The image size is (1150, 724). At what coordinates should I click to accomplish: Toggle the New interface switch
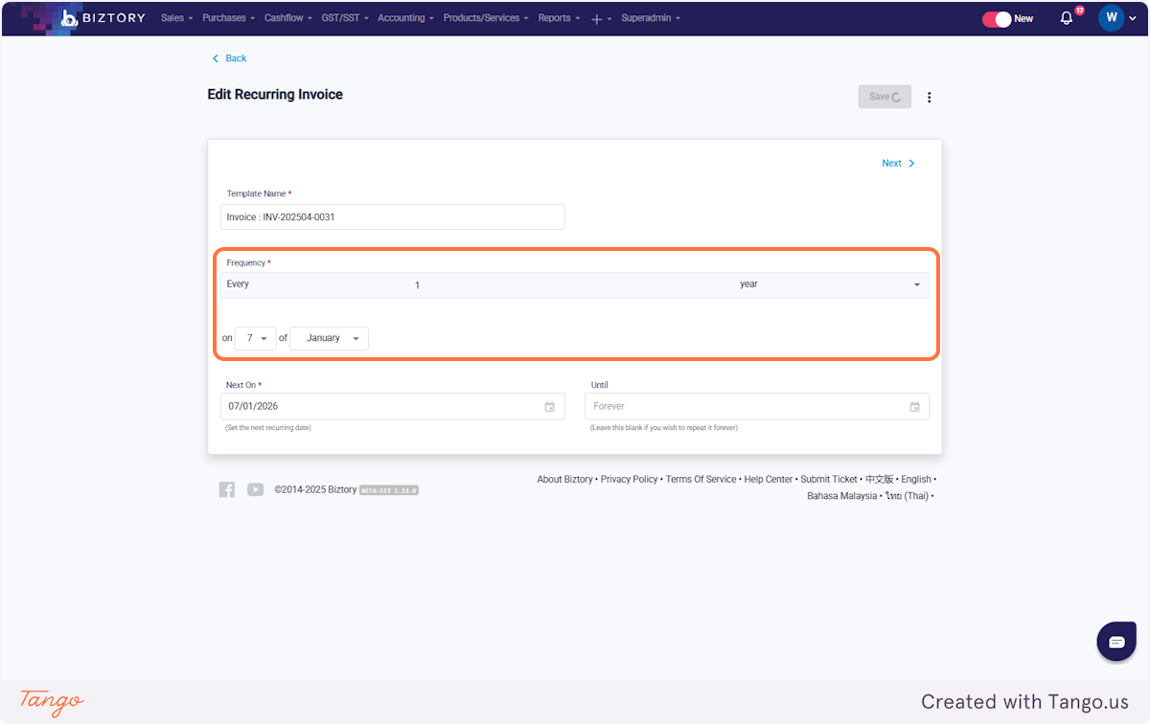[997, 19]
